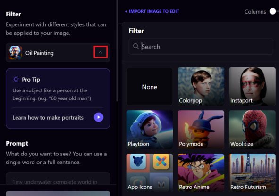Image resolution: width=279 pixels, height=196 pixels.
Task: Select the Polymode filter
Action: pos(201,130)
